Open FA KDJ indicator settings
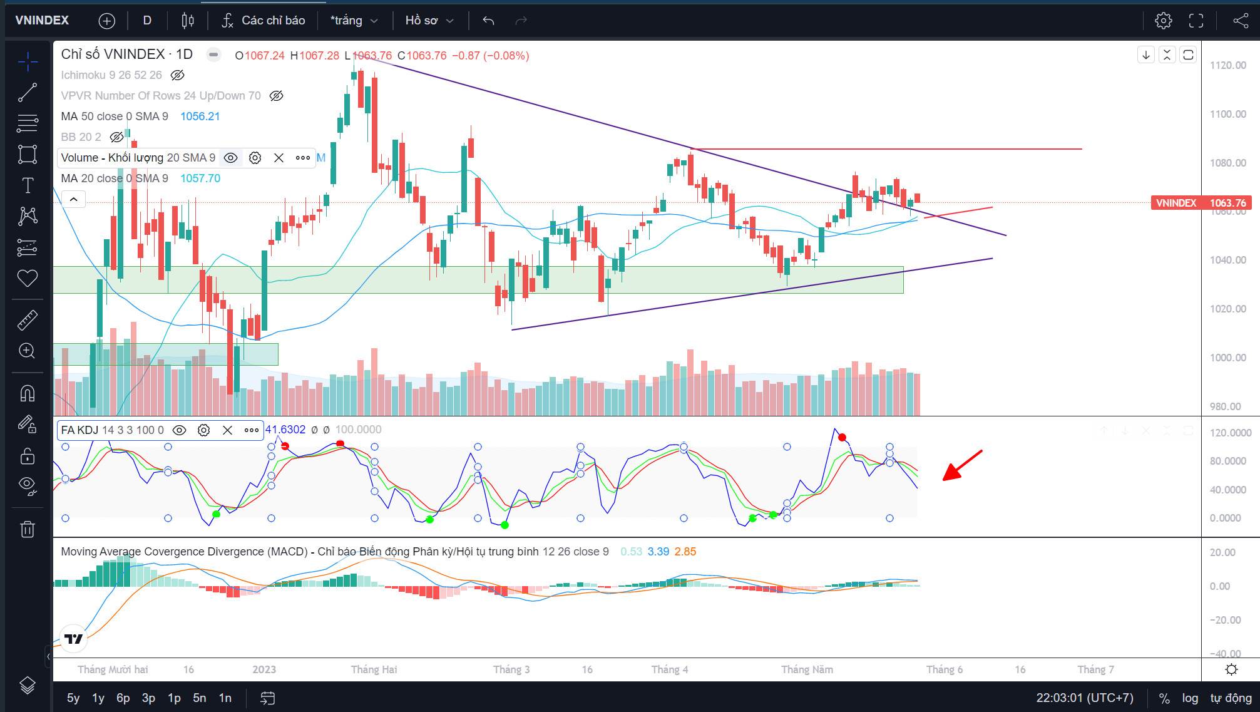The image size is (1260, 712). (203, 430)
